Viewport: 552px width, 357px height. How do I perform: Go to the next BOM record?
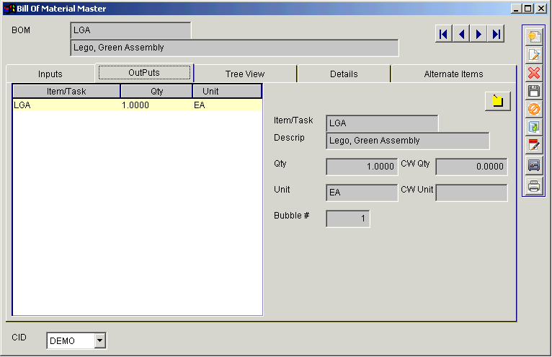[478, 34]
